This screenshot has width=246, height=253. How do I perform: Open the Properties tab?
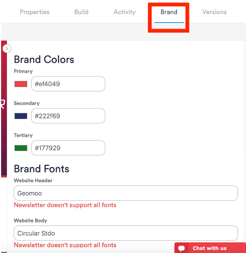34,12
